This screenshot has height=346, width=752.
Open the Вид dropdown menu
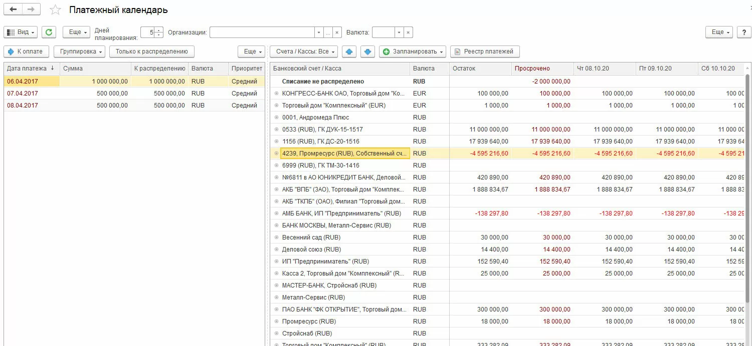(21, 32)
